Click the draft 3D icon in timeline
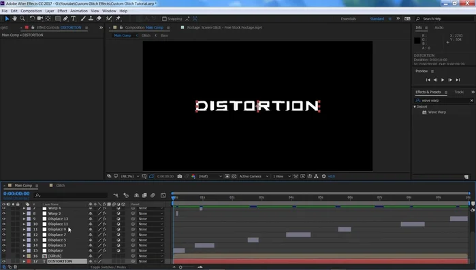 coord(126,195)
